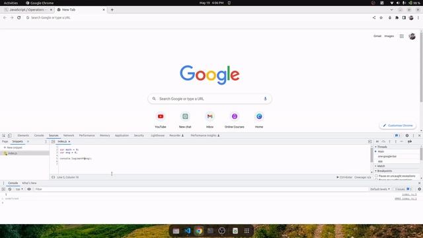The image size is (423, 238).
Task: Click the Chrome share page icon
Action: [x=374, y=18]
